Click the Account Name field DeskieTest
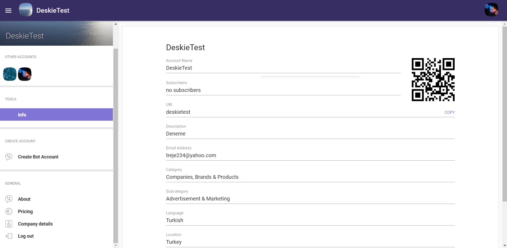 coord(283,68)
